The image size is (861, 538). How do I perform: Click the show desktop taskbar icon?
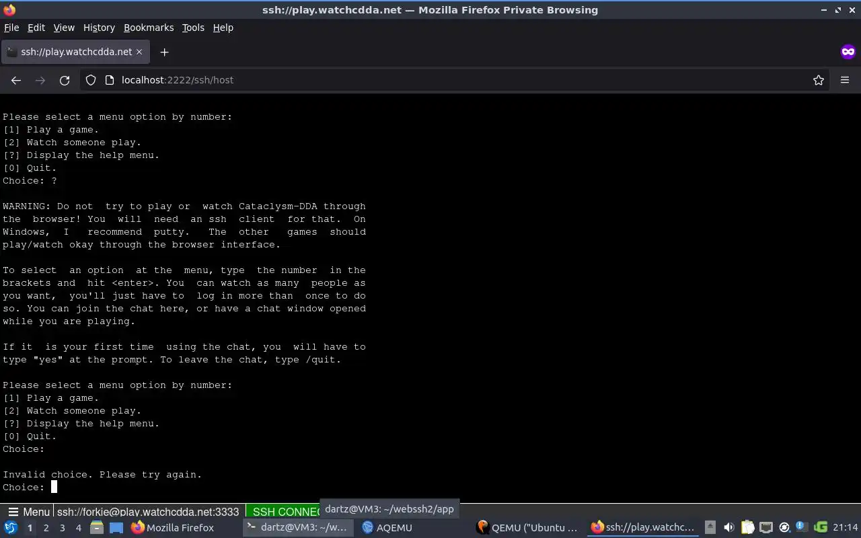pyautogui.click(x=116, y=528)
